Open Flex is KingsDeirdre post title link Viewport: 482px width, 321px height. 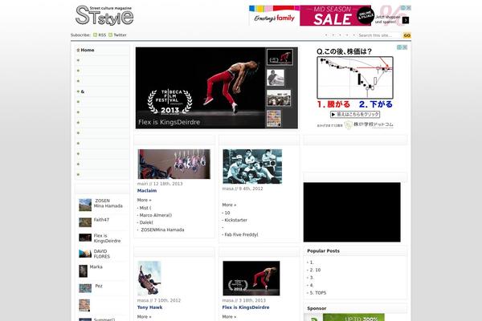[246, 307]
